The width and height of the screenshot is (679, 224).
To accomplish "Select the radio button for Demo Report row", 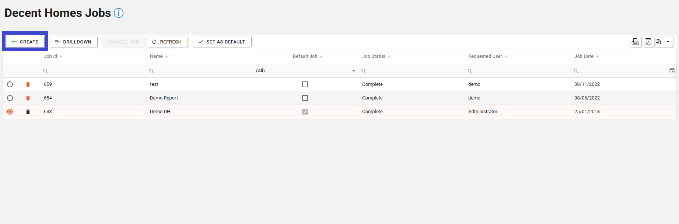I will 10,98.
